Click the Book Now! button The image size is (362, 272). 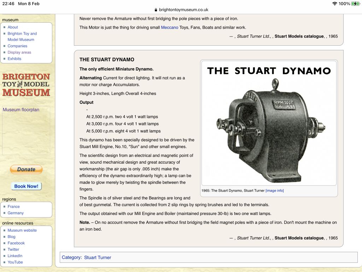coord(26,186)
